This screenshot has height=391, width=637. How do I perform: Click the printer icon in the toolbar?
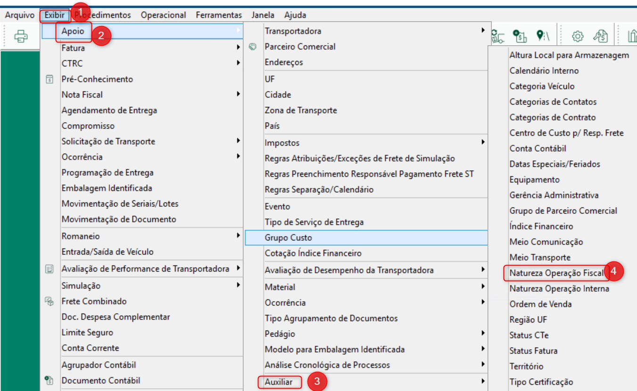pyautogui.click(x=21, y=36)
